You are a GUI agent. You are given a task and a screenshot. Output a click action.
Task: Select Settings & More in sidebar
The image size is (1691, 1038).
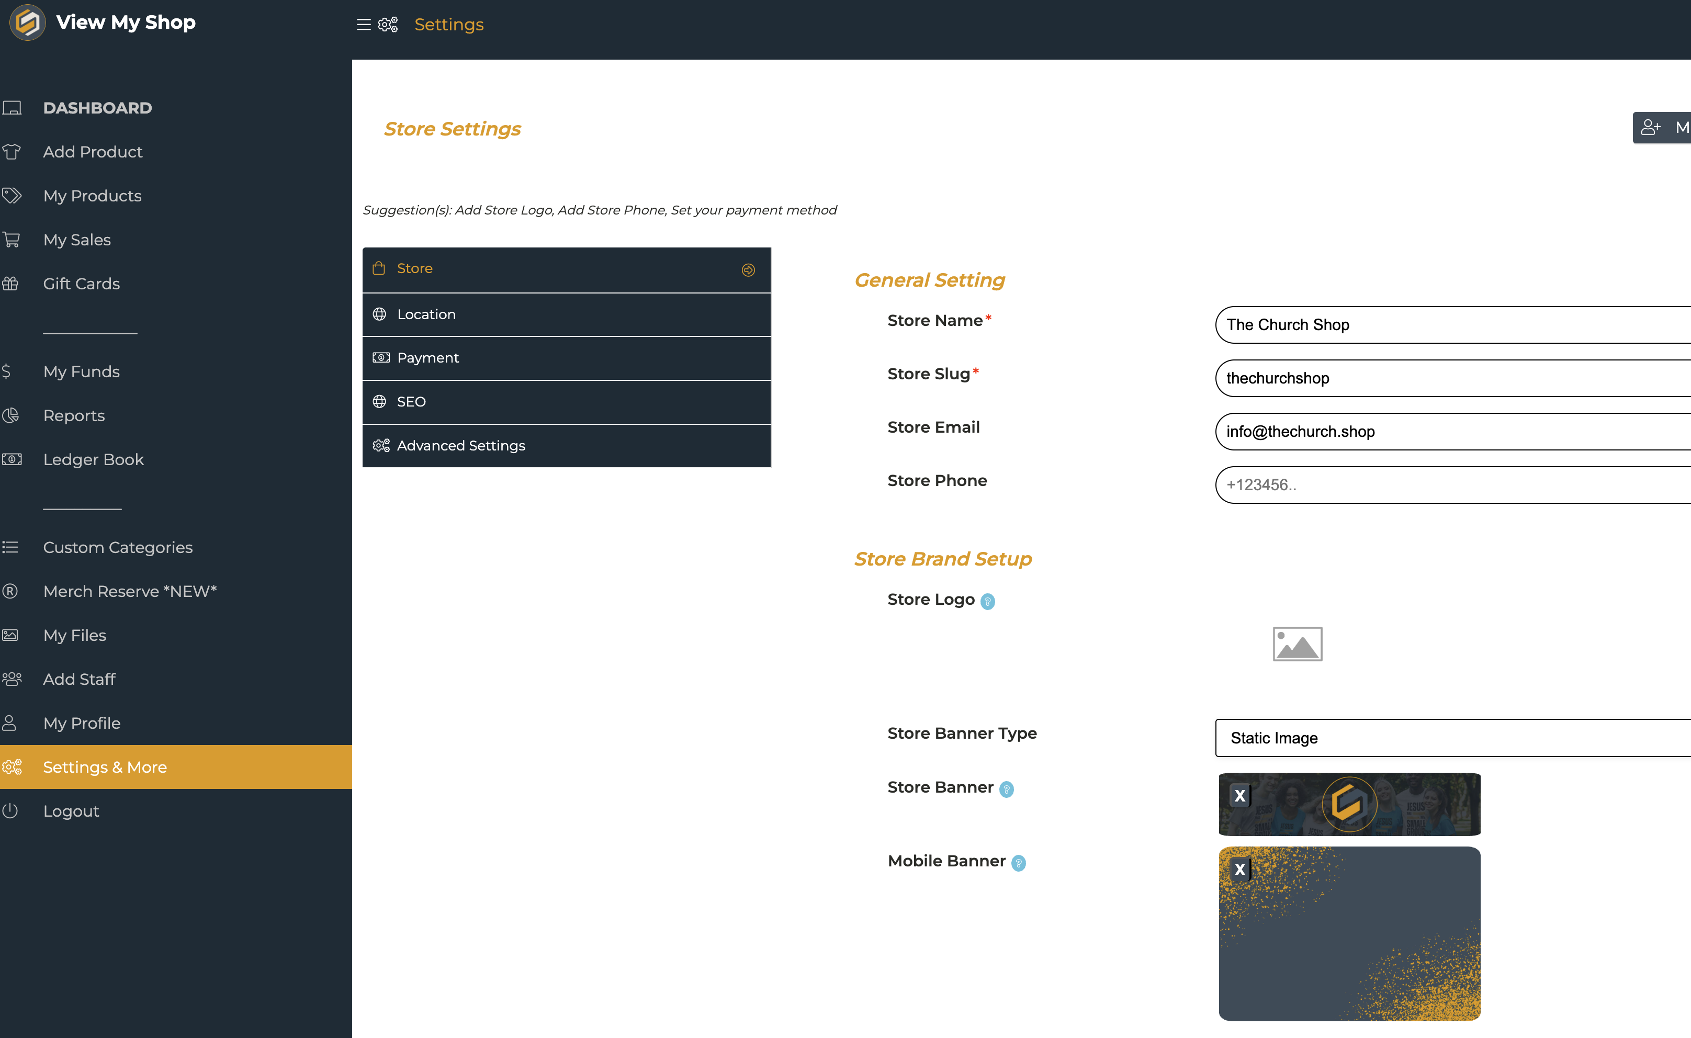point(176,767)
